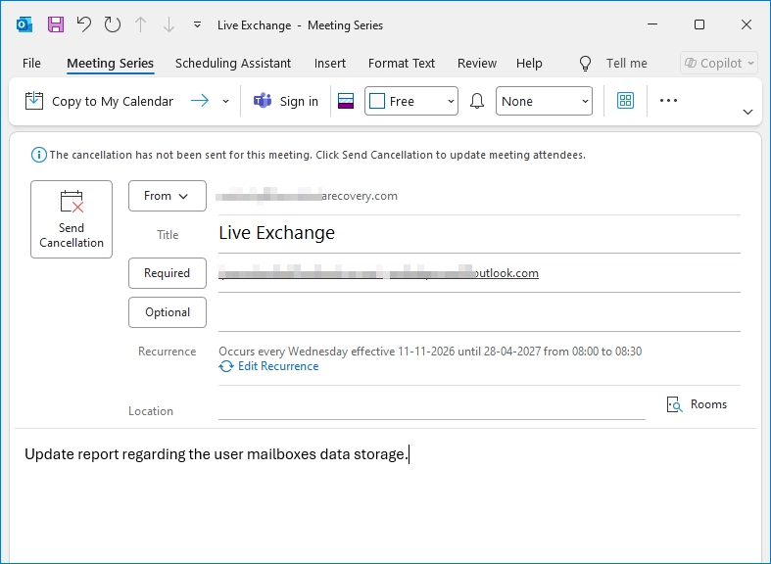Click the 'Occurs every Wednesday' recurrence text
Image resolution: width=771 pixels, height=564 pixels.
click(x=430, y=352)
